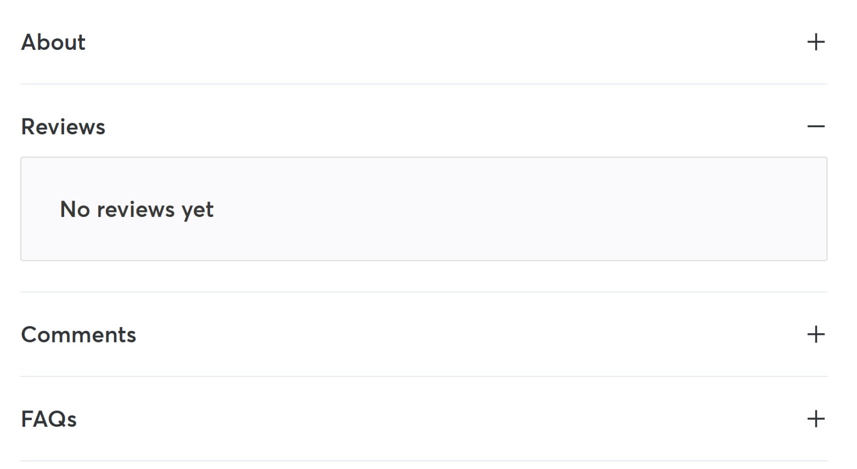857x469 pixels.
Task: Expand the FAQs section via its heading
Action: 49,419
